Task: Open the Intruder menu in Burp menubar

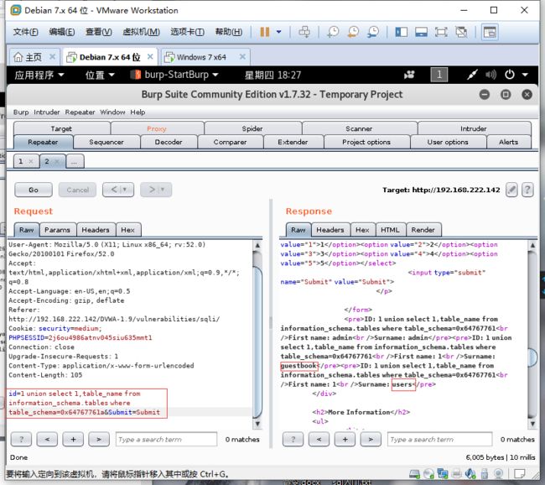Action: tap(47, 112)
